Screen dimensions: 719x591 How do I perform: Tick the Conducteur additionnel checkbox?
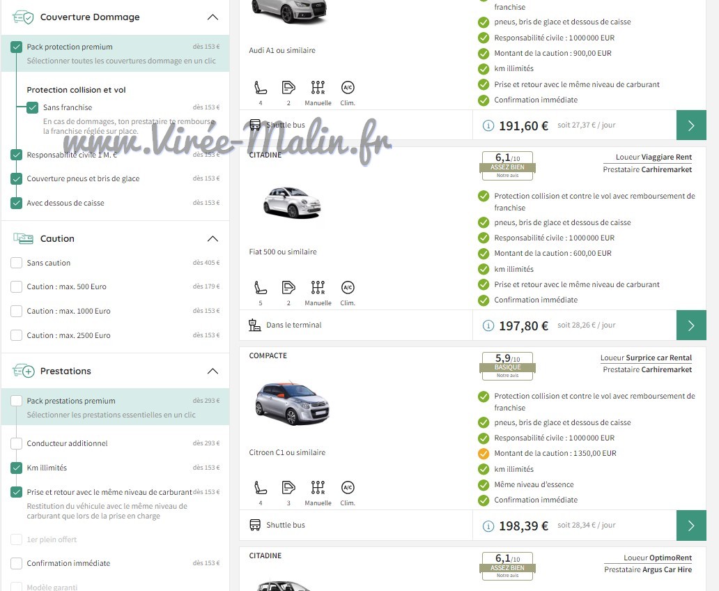(17, 443)
